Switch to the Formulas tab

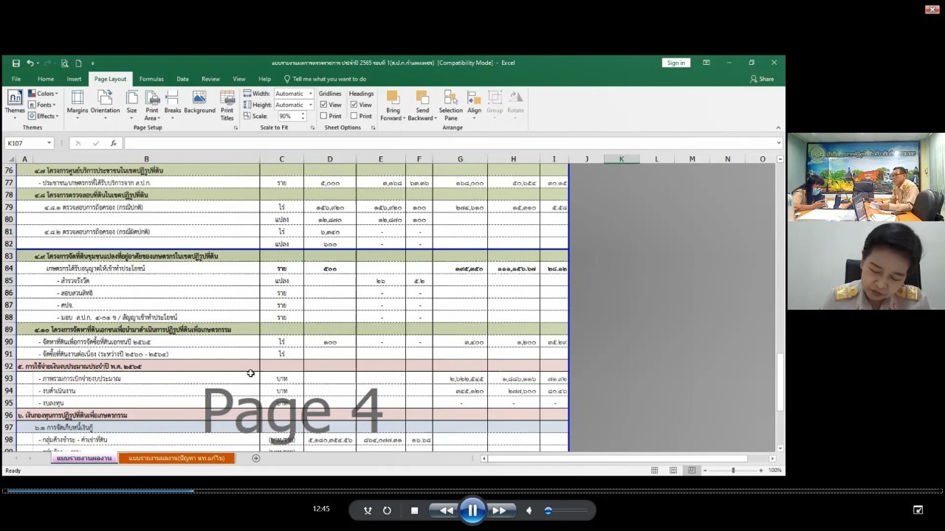[151, 79]
